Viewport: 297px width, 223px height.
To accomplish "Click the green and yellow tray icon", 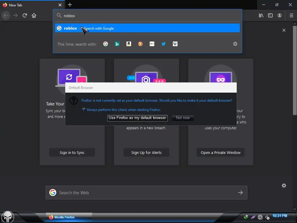I will (x=246, y=217).
